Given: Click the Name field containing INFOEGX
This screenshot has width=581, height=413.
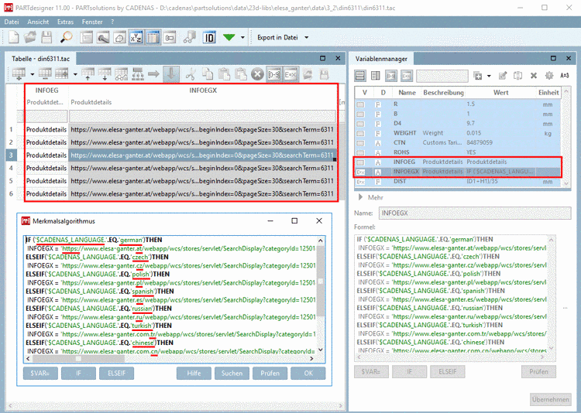Looking at the screenshot, I should pyautogui.click(x=475, y=213).
